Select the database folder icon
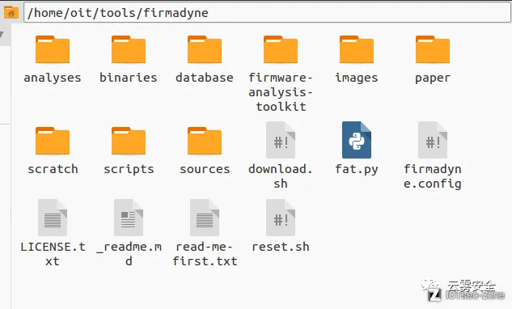Image resolution: width=512 pixels, height=309 pixels. click(x=205, y=49)
